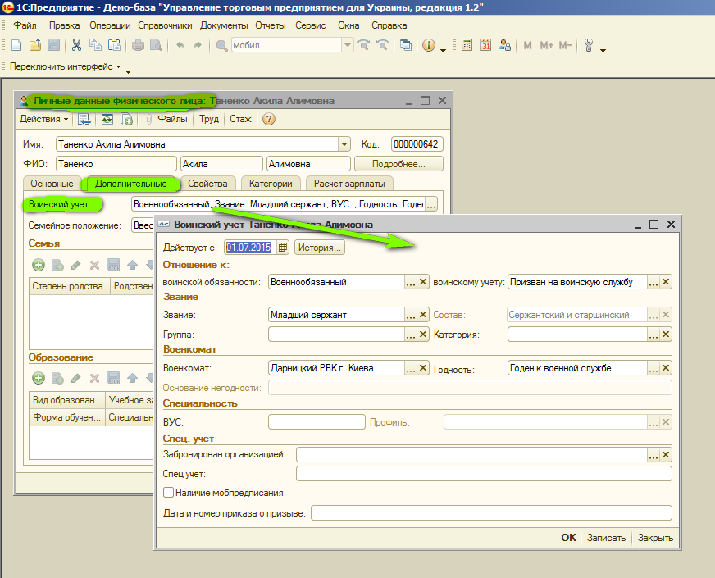Click the Труд button
Image resolution: width=715 pixels, height=578 pixels.
tap(209, 119)
